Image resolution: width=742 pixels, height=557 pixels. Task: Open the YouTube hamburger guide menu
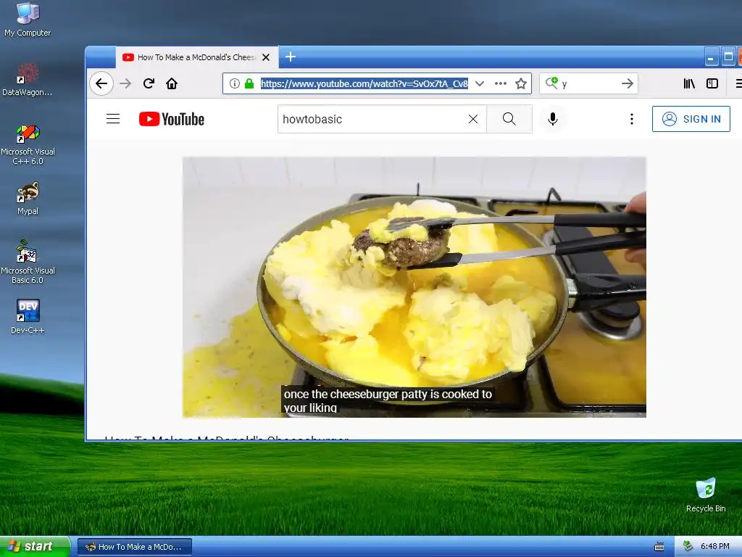[113, 119]
